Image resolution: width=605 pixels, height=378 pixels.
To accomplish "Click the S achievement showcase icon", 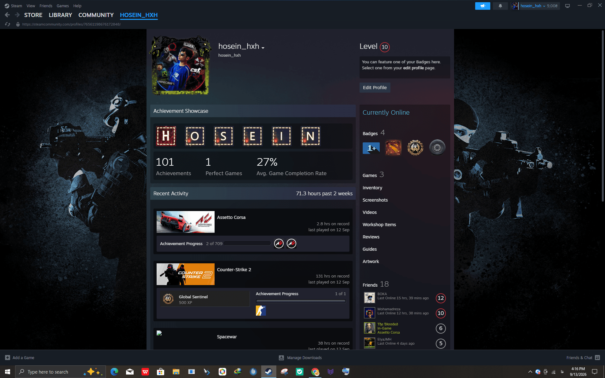I will point(223,136).
